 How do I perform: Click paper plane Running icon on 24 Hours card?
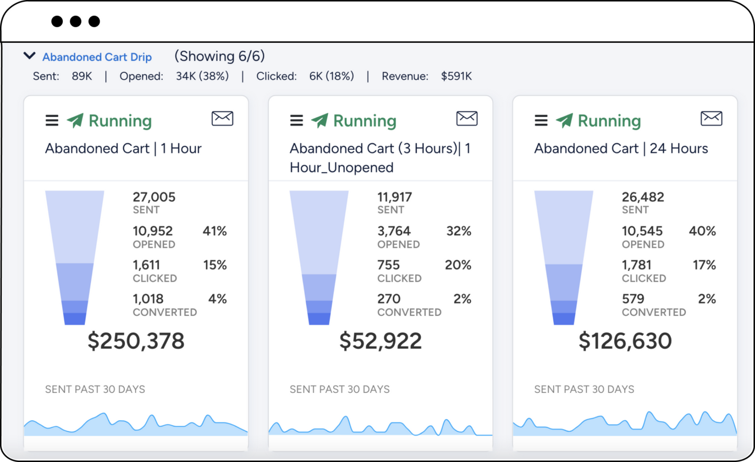click(x=565, y=121)
